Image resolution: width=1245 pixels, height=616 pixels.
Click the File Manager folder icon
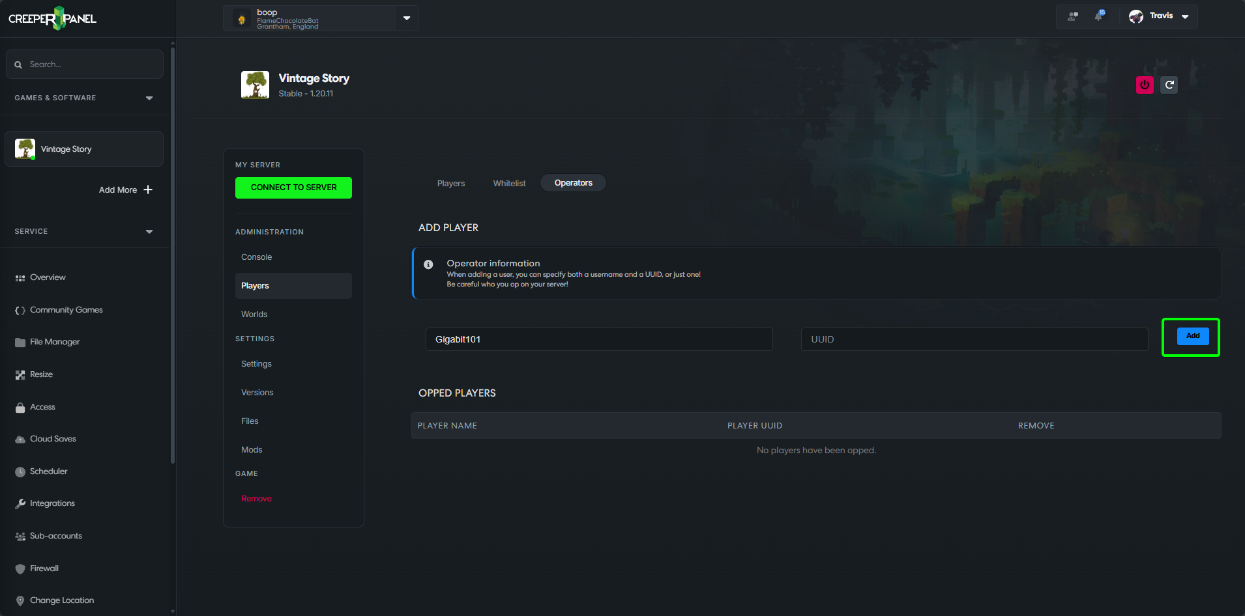point(20,343)
